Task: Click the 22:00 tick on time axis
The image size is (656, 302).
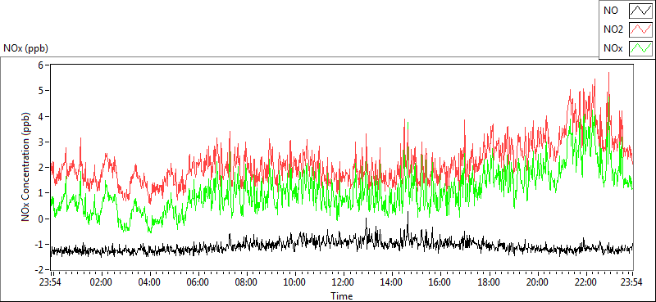Action: coord(585,282)
